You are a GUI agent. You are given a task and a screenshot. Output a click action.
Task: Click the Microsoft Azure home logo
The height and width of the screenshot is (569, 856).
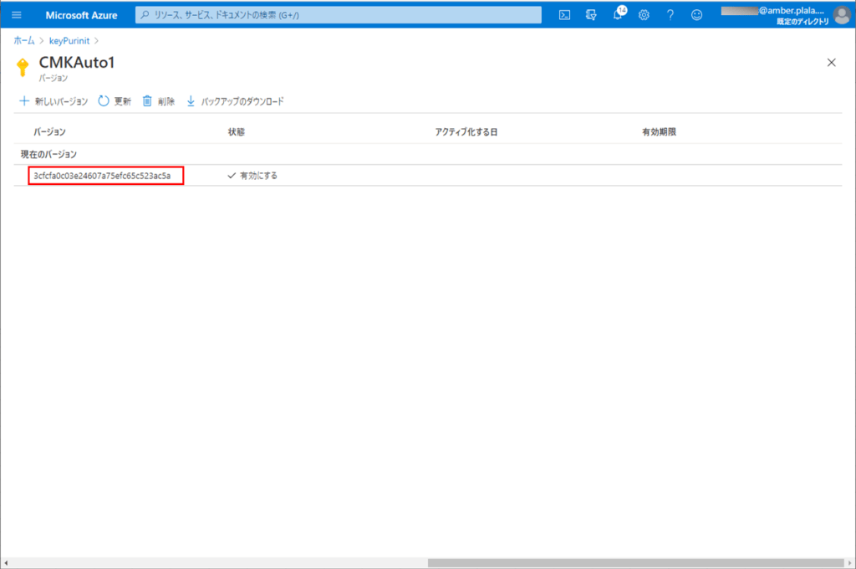click(81, 15)
